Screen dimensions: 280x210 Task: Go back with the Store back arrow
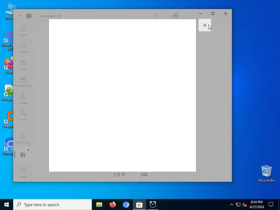tap(20, 16)
